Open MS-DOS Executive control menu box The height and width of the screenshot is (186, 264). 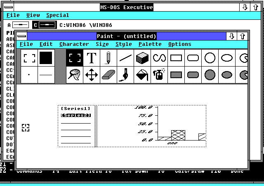point(8,7)
